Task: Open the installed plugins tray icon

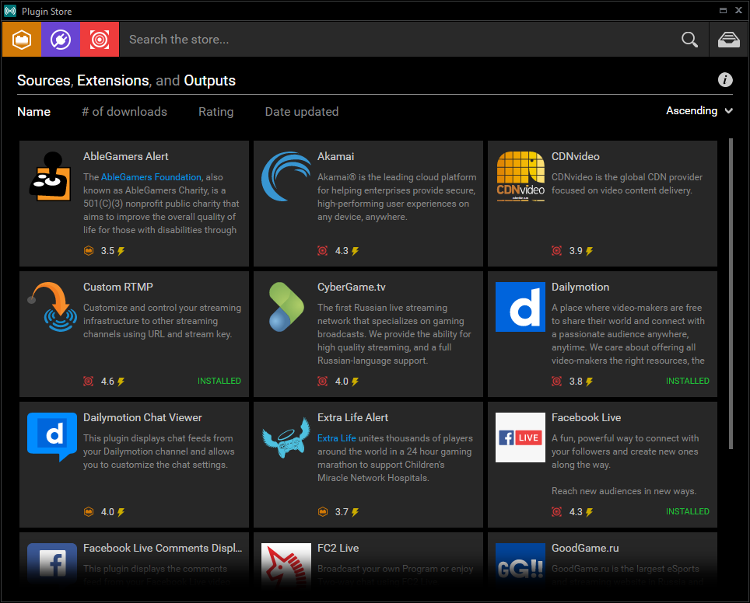Action: pos(728,39)
